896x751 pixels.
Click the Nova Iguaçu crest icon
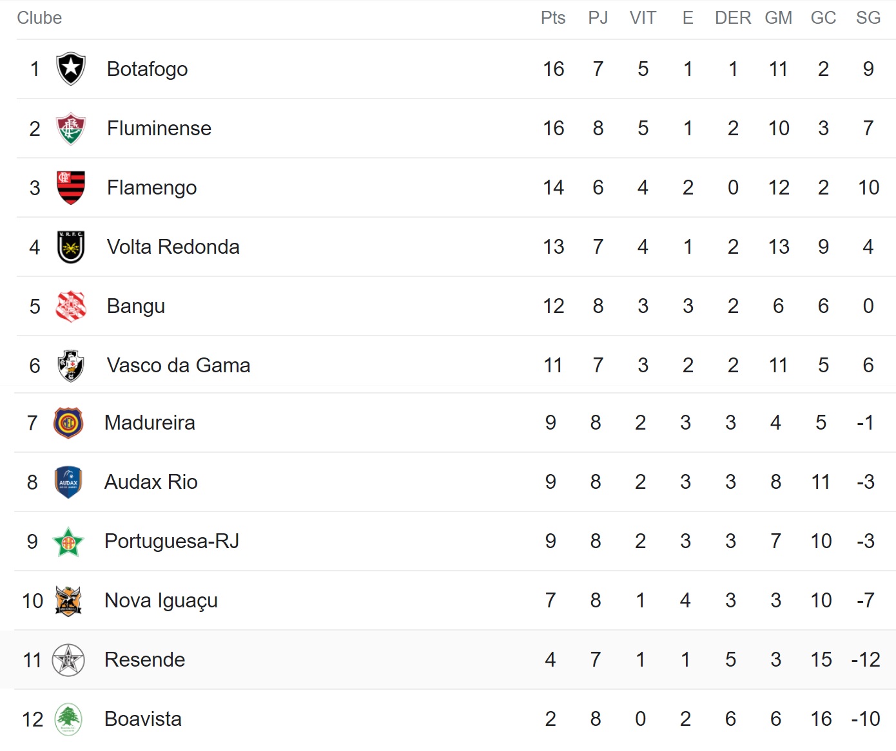[68, 600]
